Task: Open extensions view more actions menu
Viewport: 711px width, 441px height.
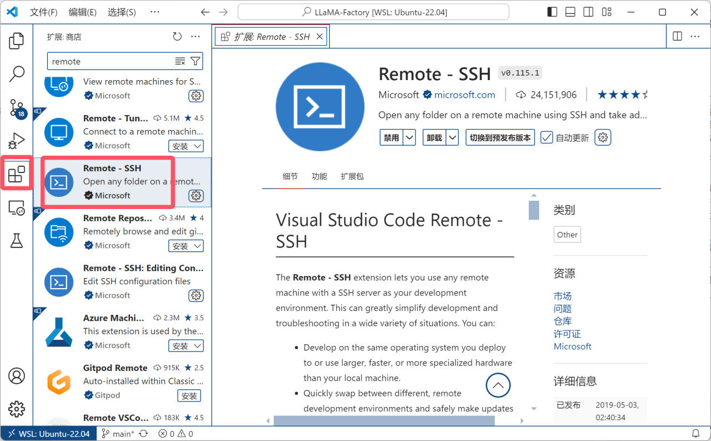Action: coord(196,37)
